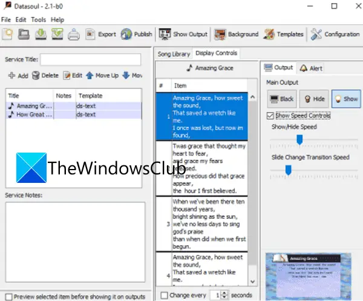The image size is (363, 301).
Task: Click the Publish globe button
Action: (136, 35)
